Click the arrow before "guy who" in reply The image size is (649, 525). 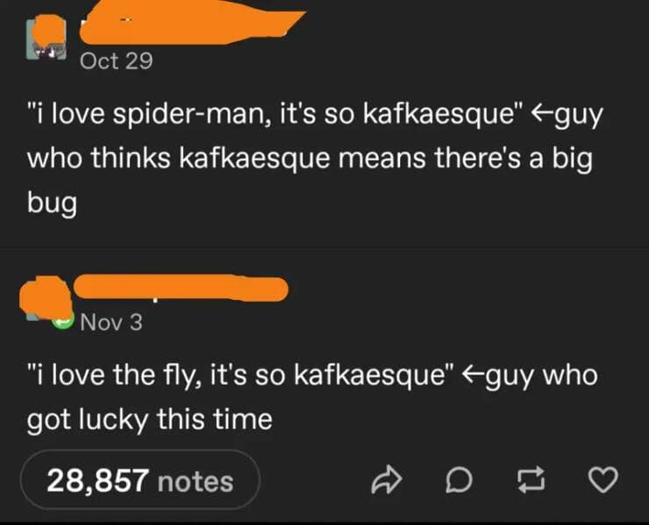click(472, 376)
